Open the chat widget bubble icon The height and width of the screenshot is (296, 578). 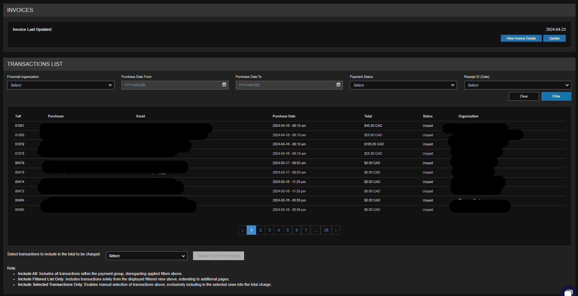(569, 292)
